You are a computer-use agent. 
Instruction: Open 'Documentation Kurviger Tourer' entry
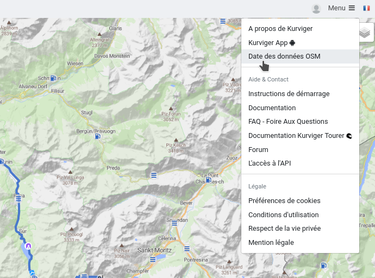(x=300, y=136)
